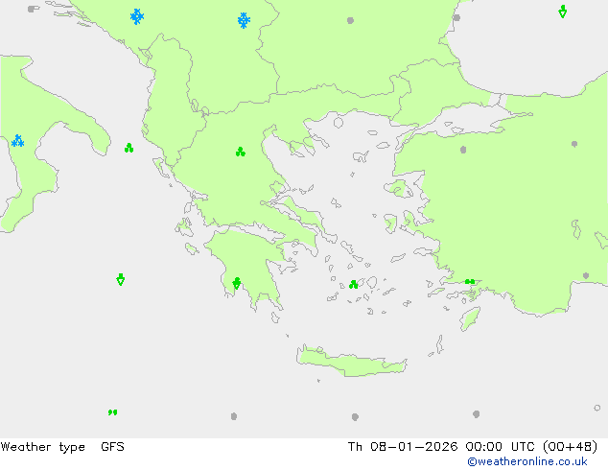
Task: Click the grey dot over central Anatolia
Action: 574,144
